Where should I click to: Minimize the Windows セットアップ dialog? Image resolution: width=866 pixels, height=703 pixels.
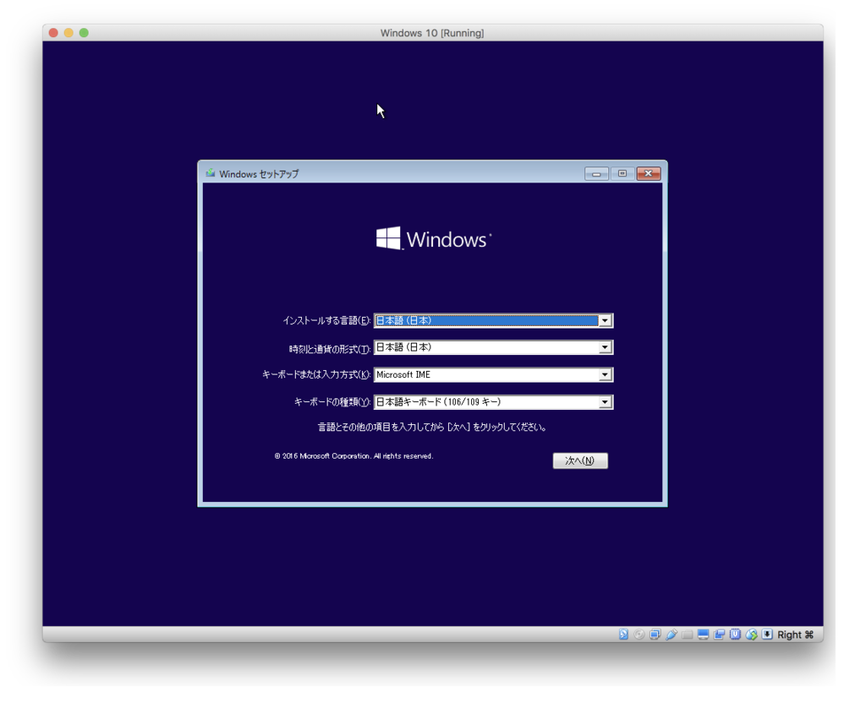coord(596,174)
